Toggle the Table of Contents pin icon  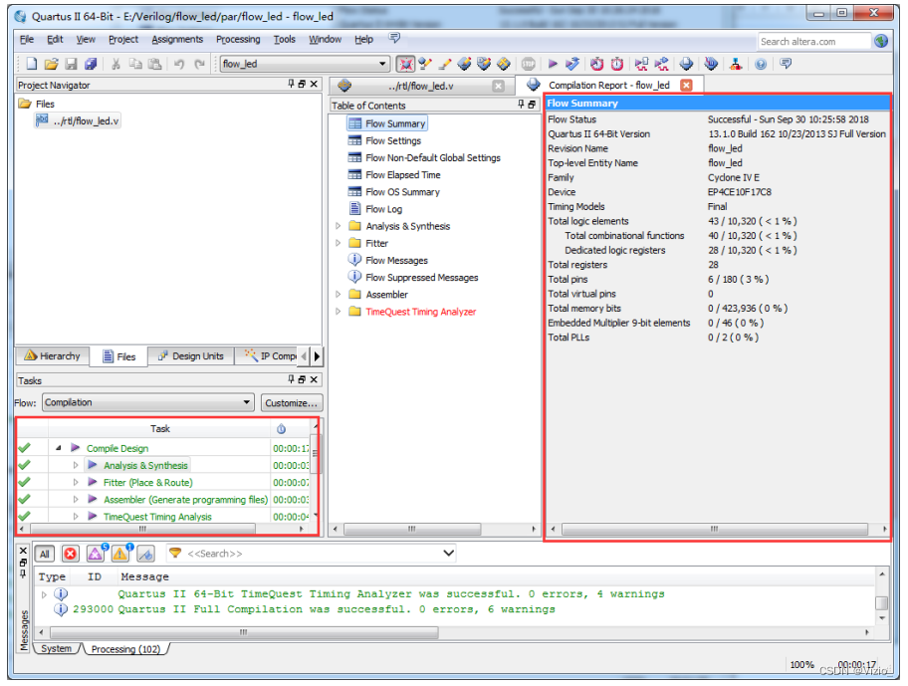[521, 105]
